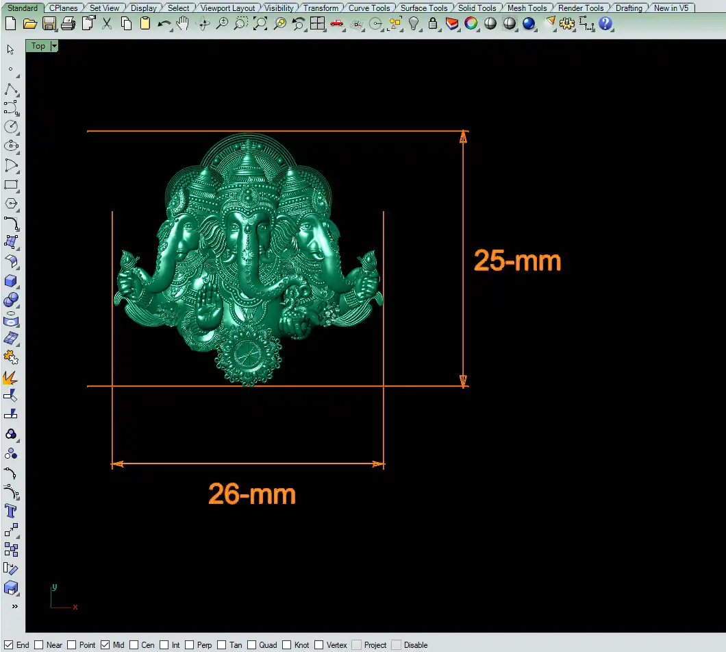Open the Drafting toolbar tab
Viewport: 726px width, 652px height.
(x=628, y=8)
